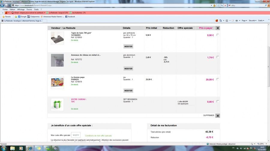270x151 pixels.
Task: Open the Edition menu in menu bar
Action: pos(12,10)
